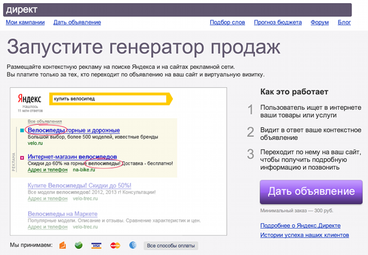The height and width of the screenshot is (255, 368).
Task: Open the Дать объявление link in top navigation
Action: (77, 22)
